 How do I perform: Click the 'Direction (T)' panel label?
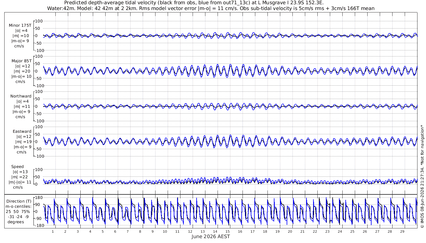(19, 201)
